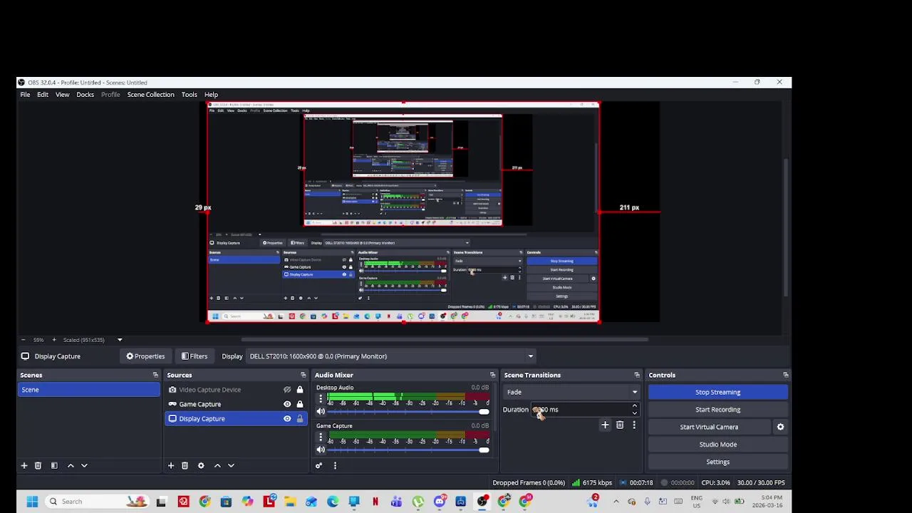This screenshot has height=513, width=912.
Task: Open Game Capture audio three-dot options
Action: coord(321,437)
